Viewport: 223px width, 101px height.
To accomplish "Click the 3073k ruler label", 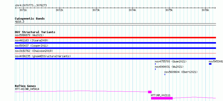I will point(96,10).
